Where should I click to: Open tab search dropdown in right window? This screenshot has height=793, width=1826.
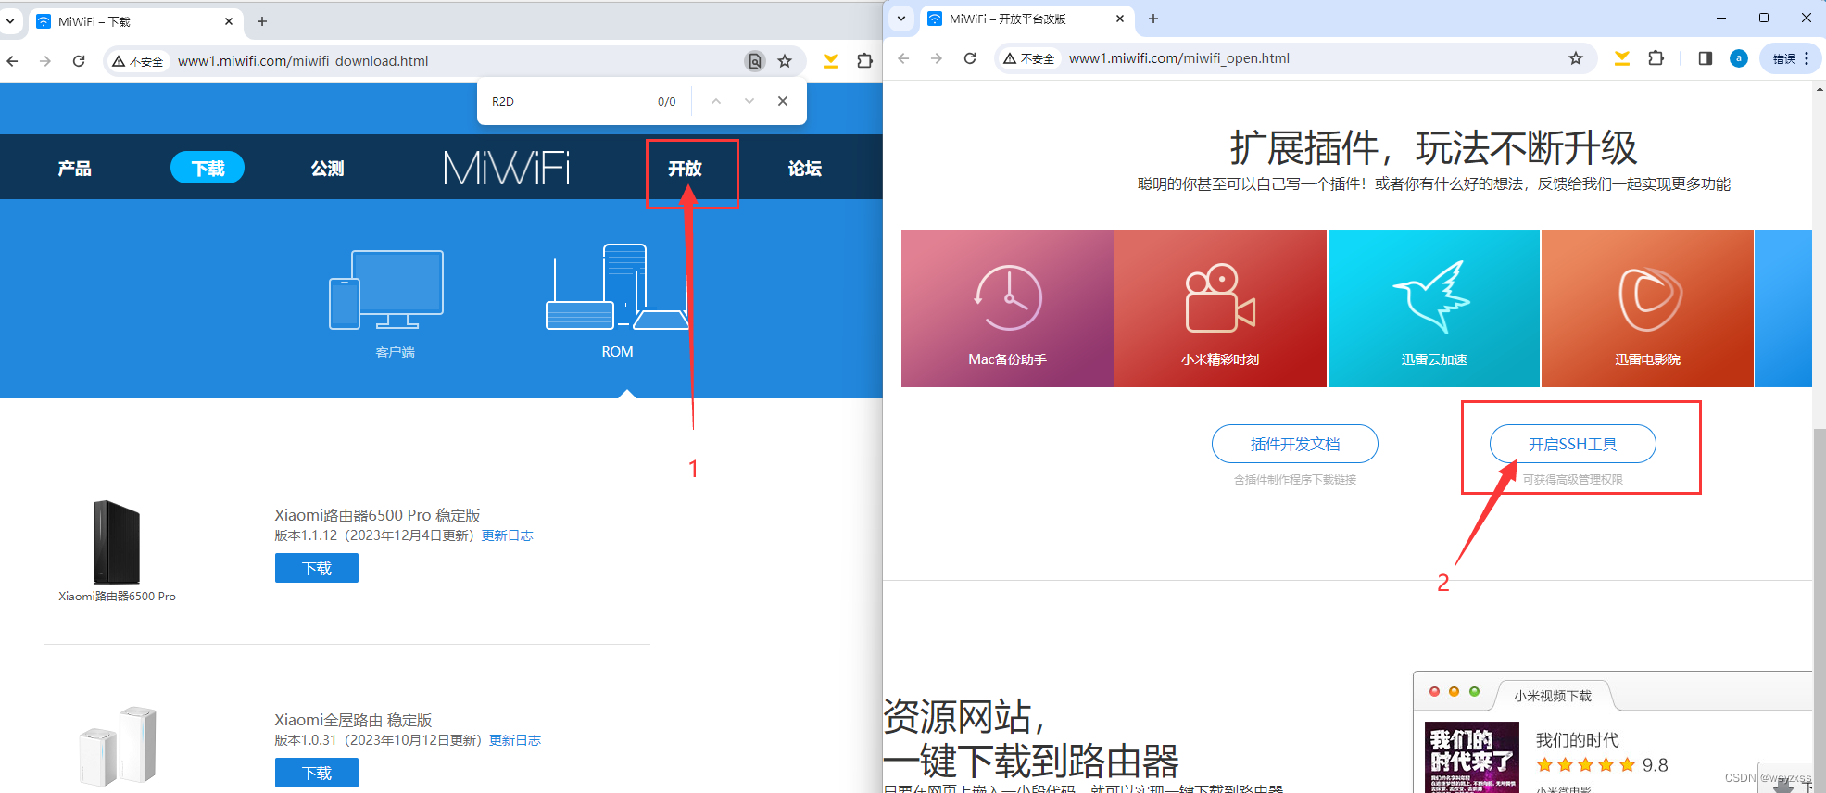[900, 19]
